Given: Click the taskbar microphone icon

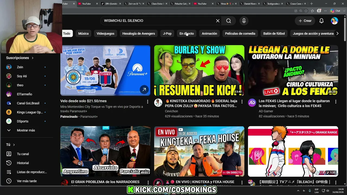Looking at the screenshot, I should click(x=310, y=191).
